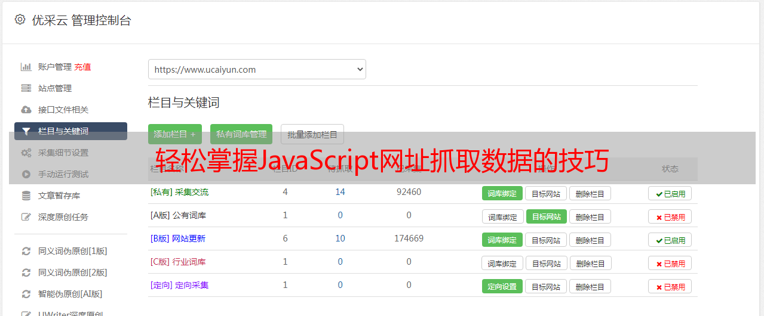Viewport: 764px width, 316px height.
Task: Click refresh icon for 同义词伪原创[2版]
Action: (26, 272)
